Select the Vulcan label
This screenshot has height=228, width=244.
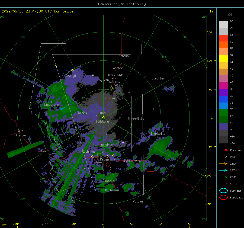point(138,201)
